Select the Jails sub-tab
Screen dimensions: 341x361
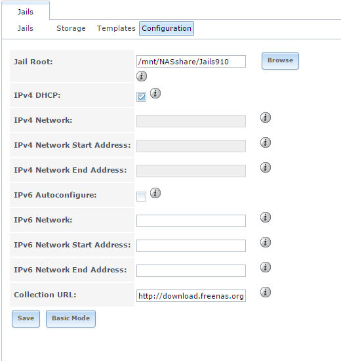(x=26, y=28)
